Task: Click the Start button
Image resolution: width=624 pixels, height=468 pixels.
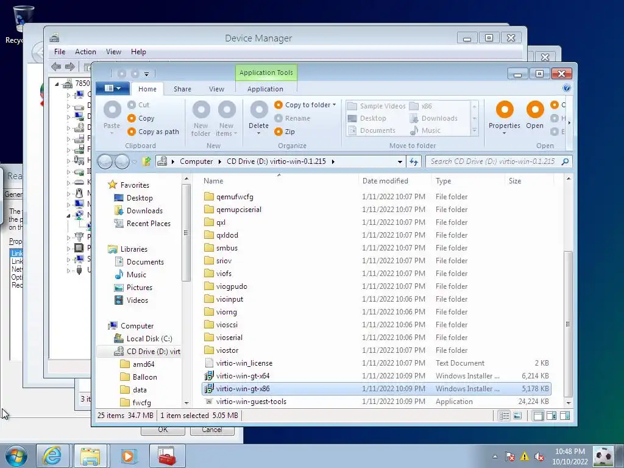Action: pos(16,456)
